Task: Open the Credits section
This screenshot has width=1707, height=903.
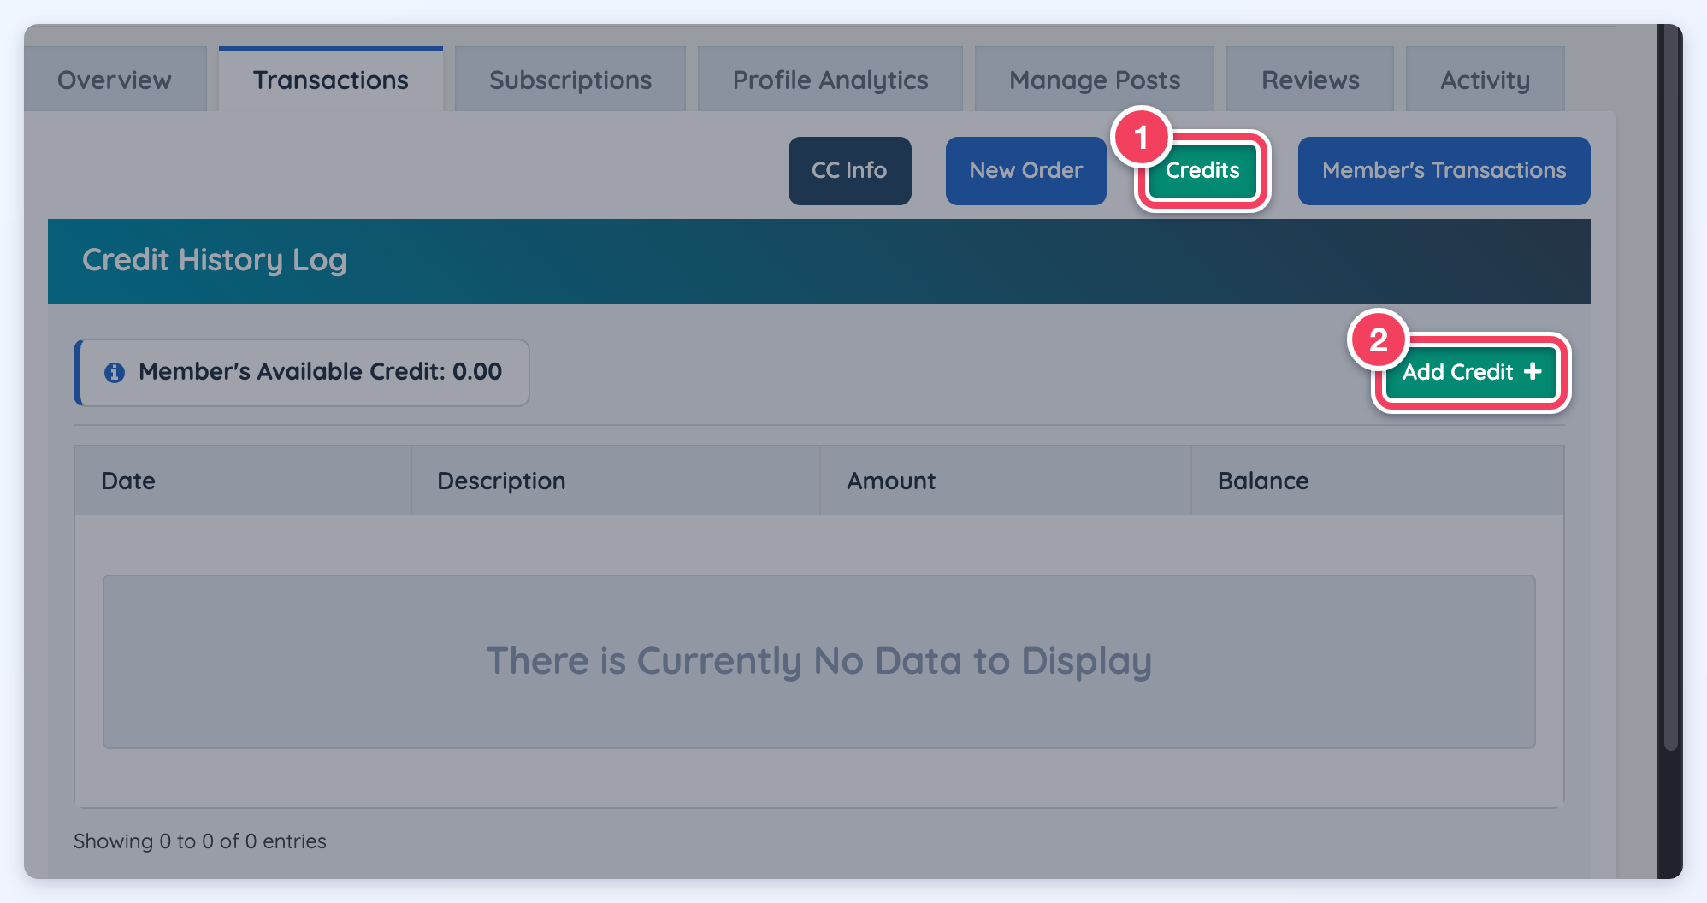Action: (x=1202, y=170)
